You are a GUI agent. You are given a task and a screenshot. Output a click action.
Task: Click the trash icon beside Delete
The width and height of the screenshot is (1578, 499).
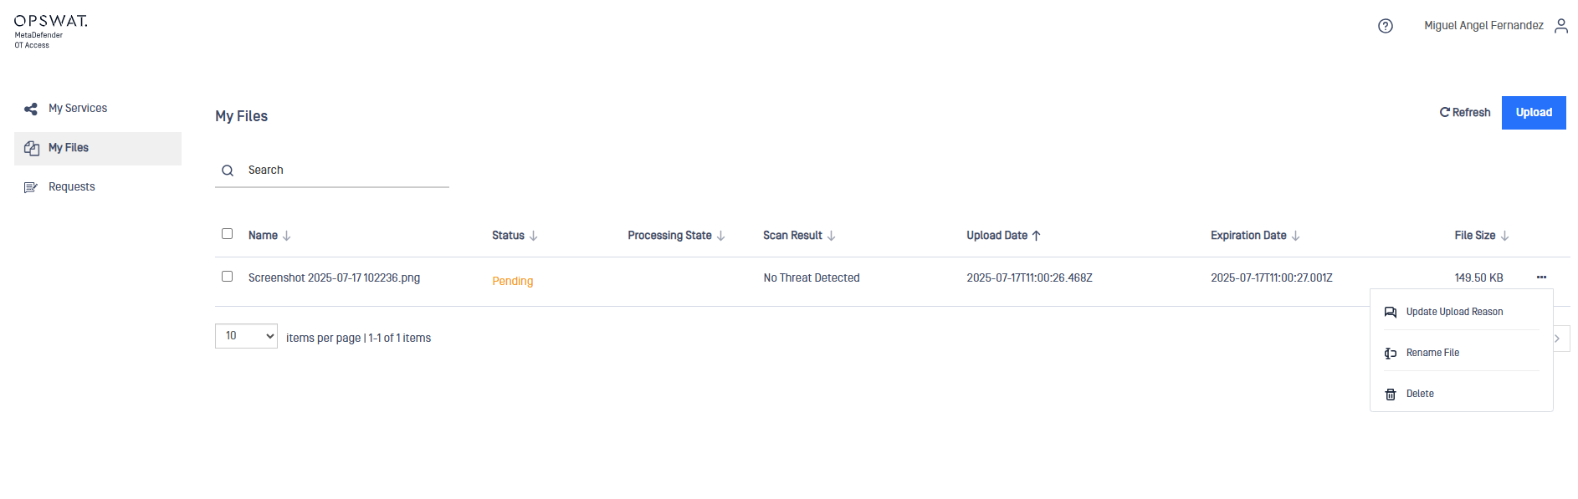(1391, 395)
